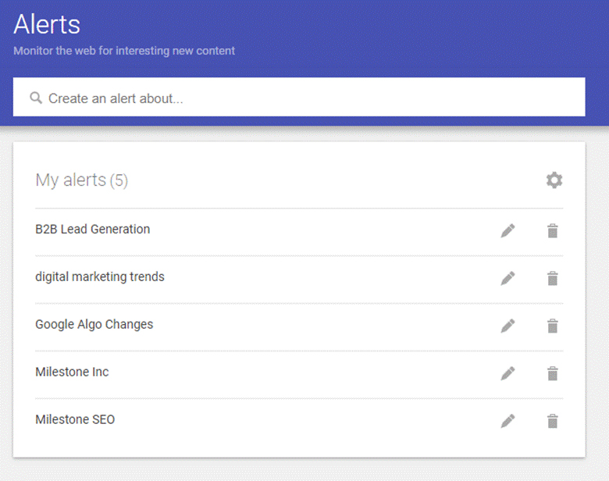Delete the Milestone SEO alert
The image size is (609, 481).
point(553,421)
